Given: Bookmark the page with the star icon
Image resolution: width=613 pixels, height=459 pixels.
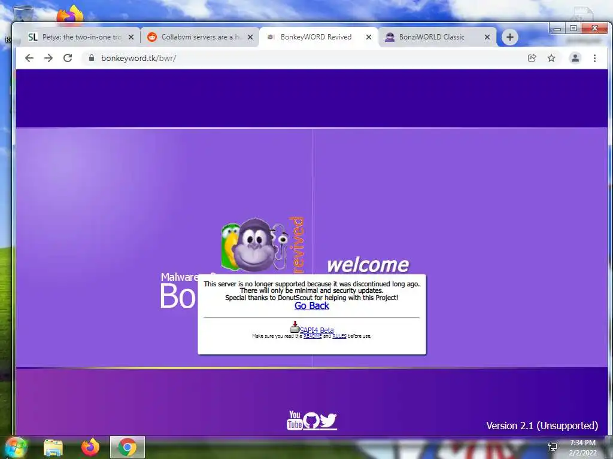Looking at the screenshot, I should 551,58.
